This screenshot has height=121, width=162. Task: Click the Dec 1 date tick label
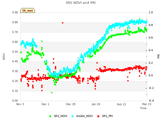(x=45, y=104)
